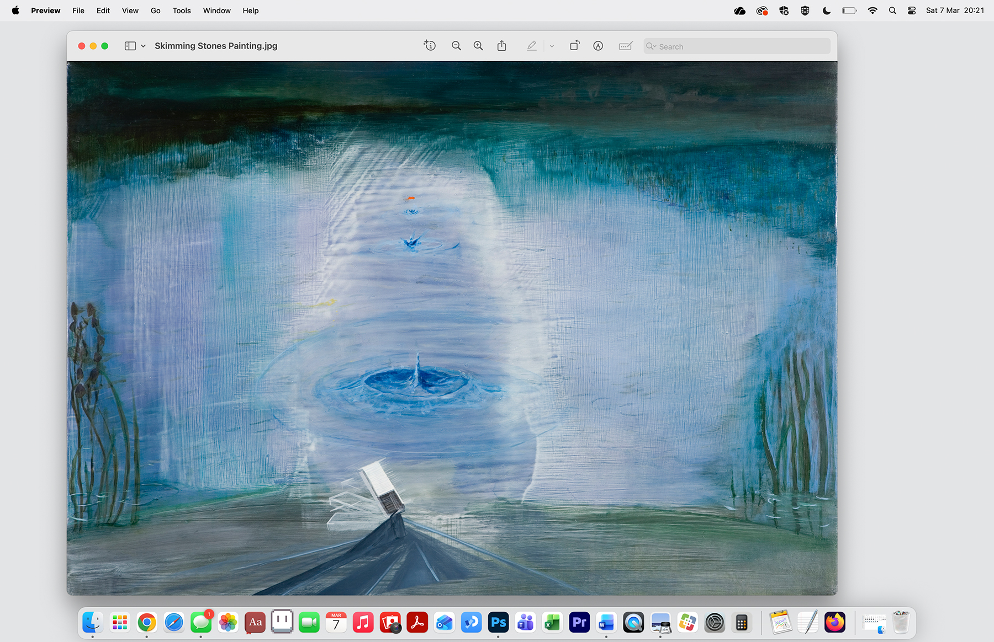994x642 pixels.
Task: Expand the sidebar view options chevron
Action: coord(143,46)
